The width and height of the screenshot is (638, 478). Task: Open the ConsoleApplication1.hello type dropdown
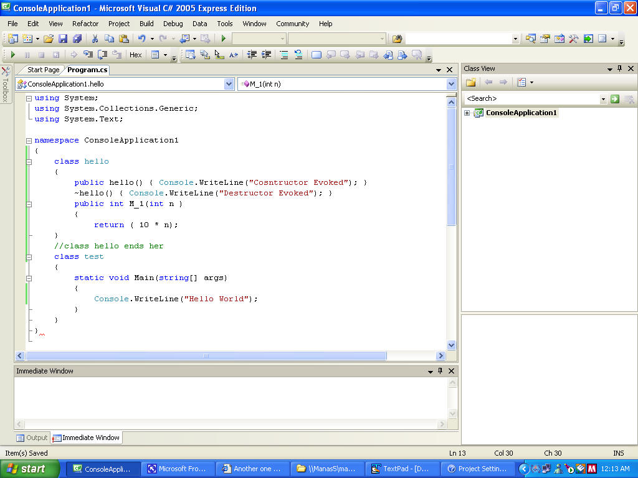pos(229,84)
